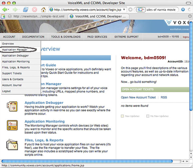Open the Files, Logs, & Reports heading link
Screen dimensions: 193x168
pos(44,140)
